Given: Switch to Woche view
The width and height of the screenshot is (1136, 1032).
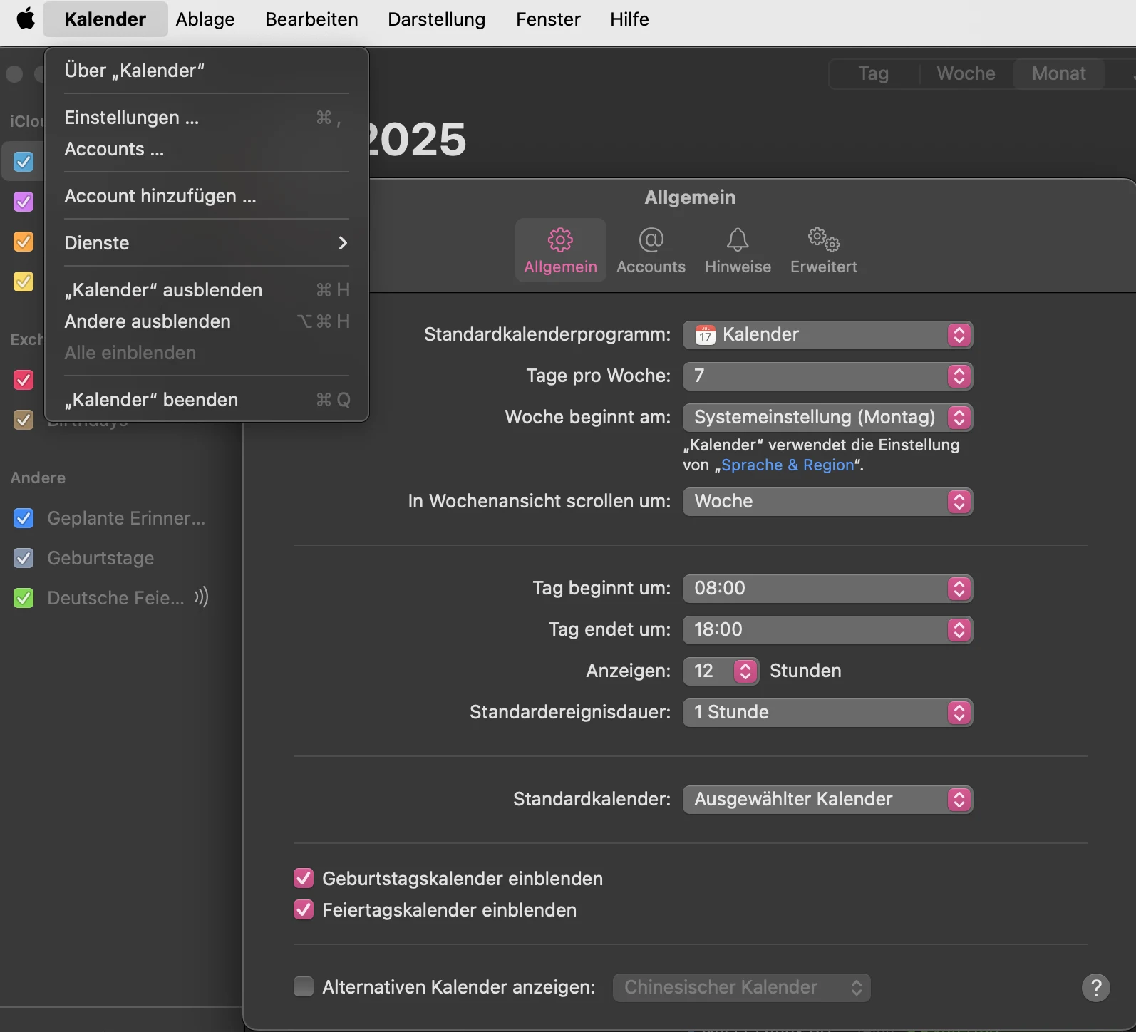Looking at the screenshot, I should [966, 73].
